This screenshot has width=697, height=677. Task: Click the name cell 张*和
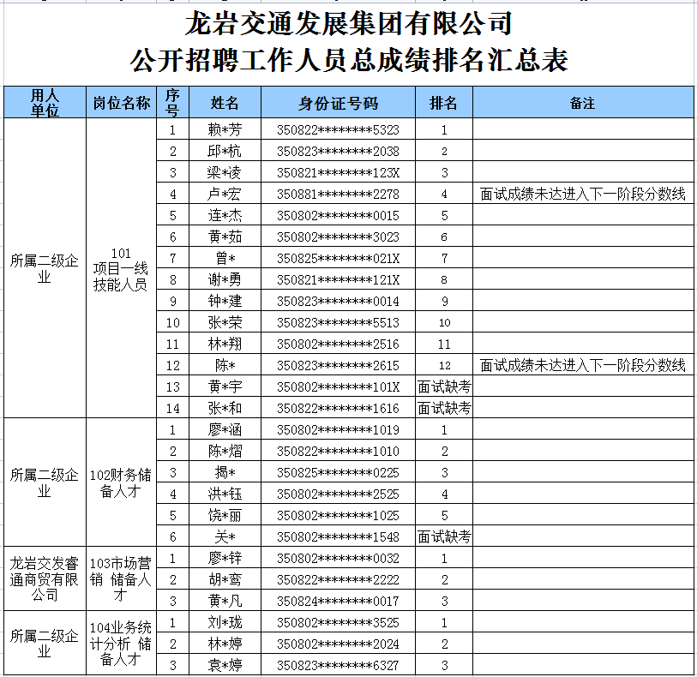[225, 408]
